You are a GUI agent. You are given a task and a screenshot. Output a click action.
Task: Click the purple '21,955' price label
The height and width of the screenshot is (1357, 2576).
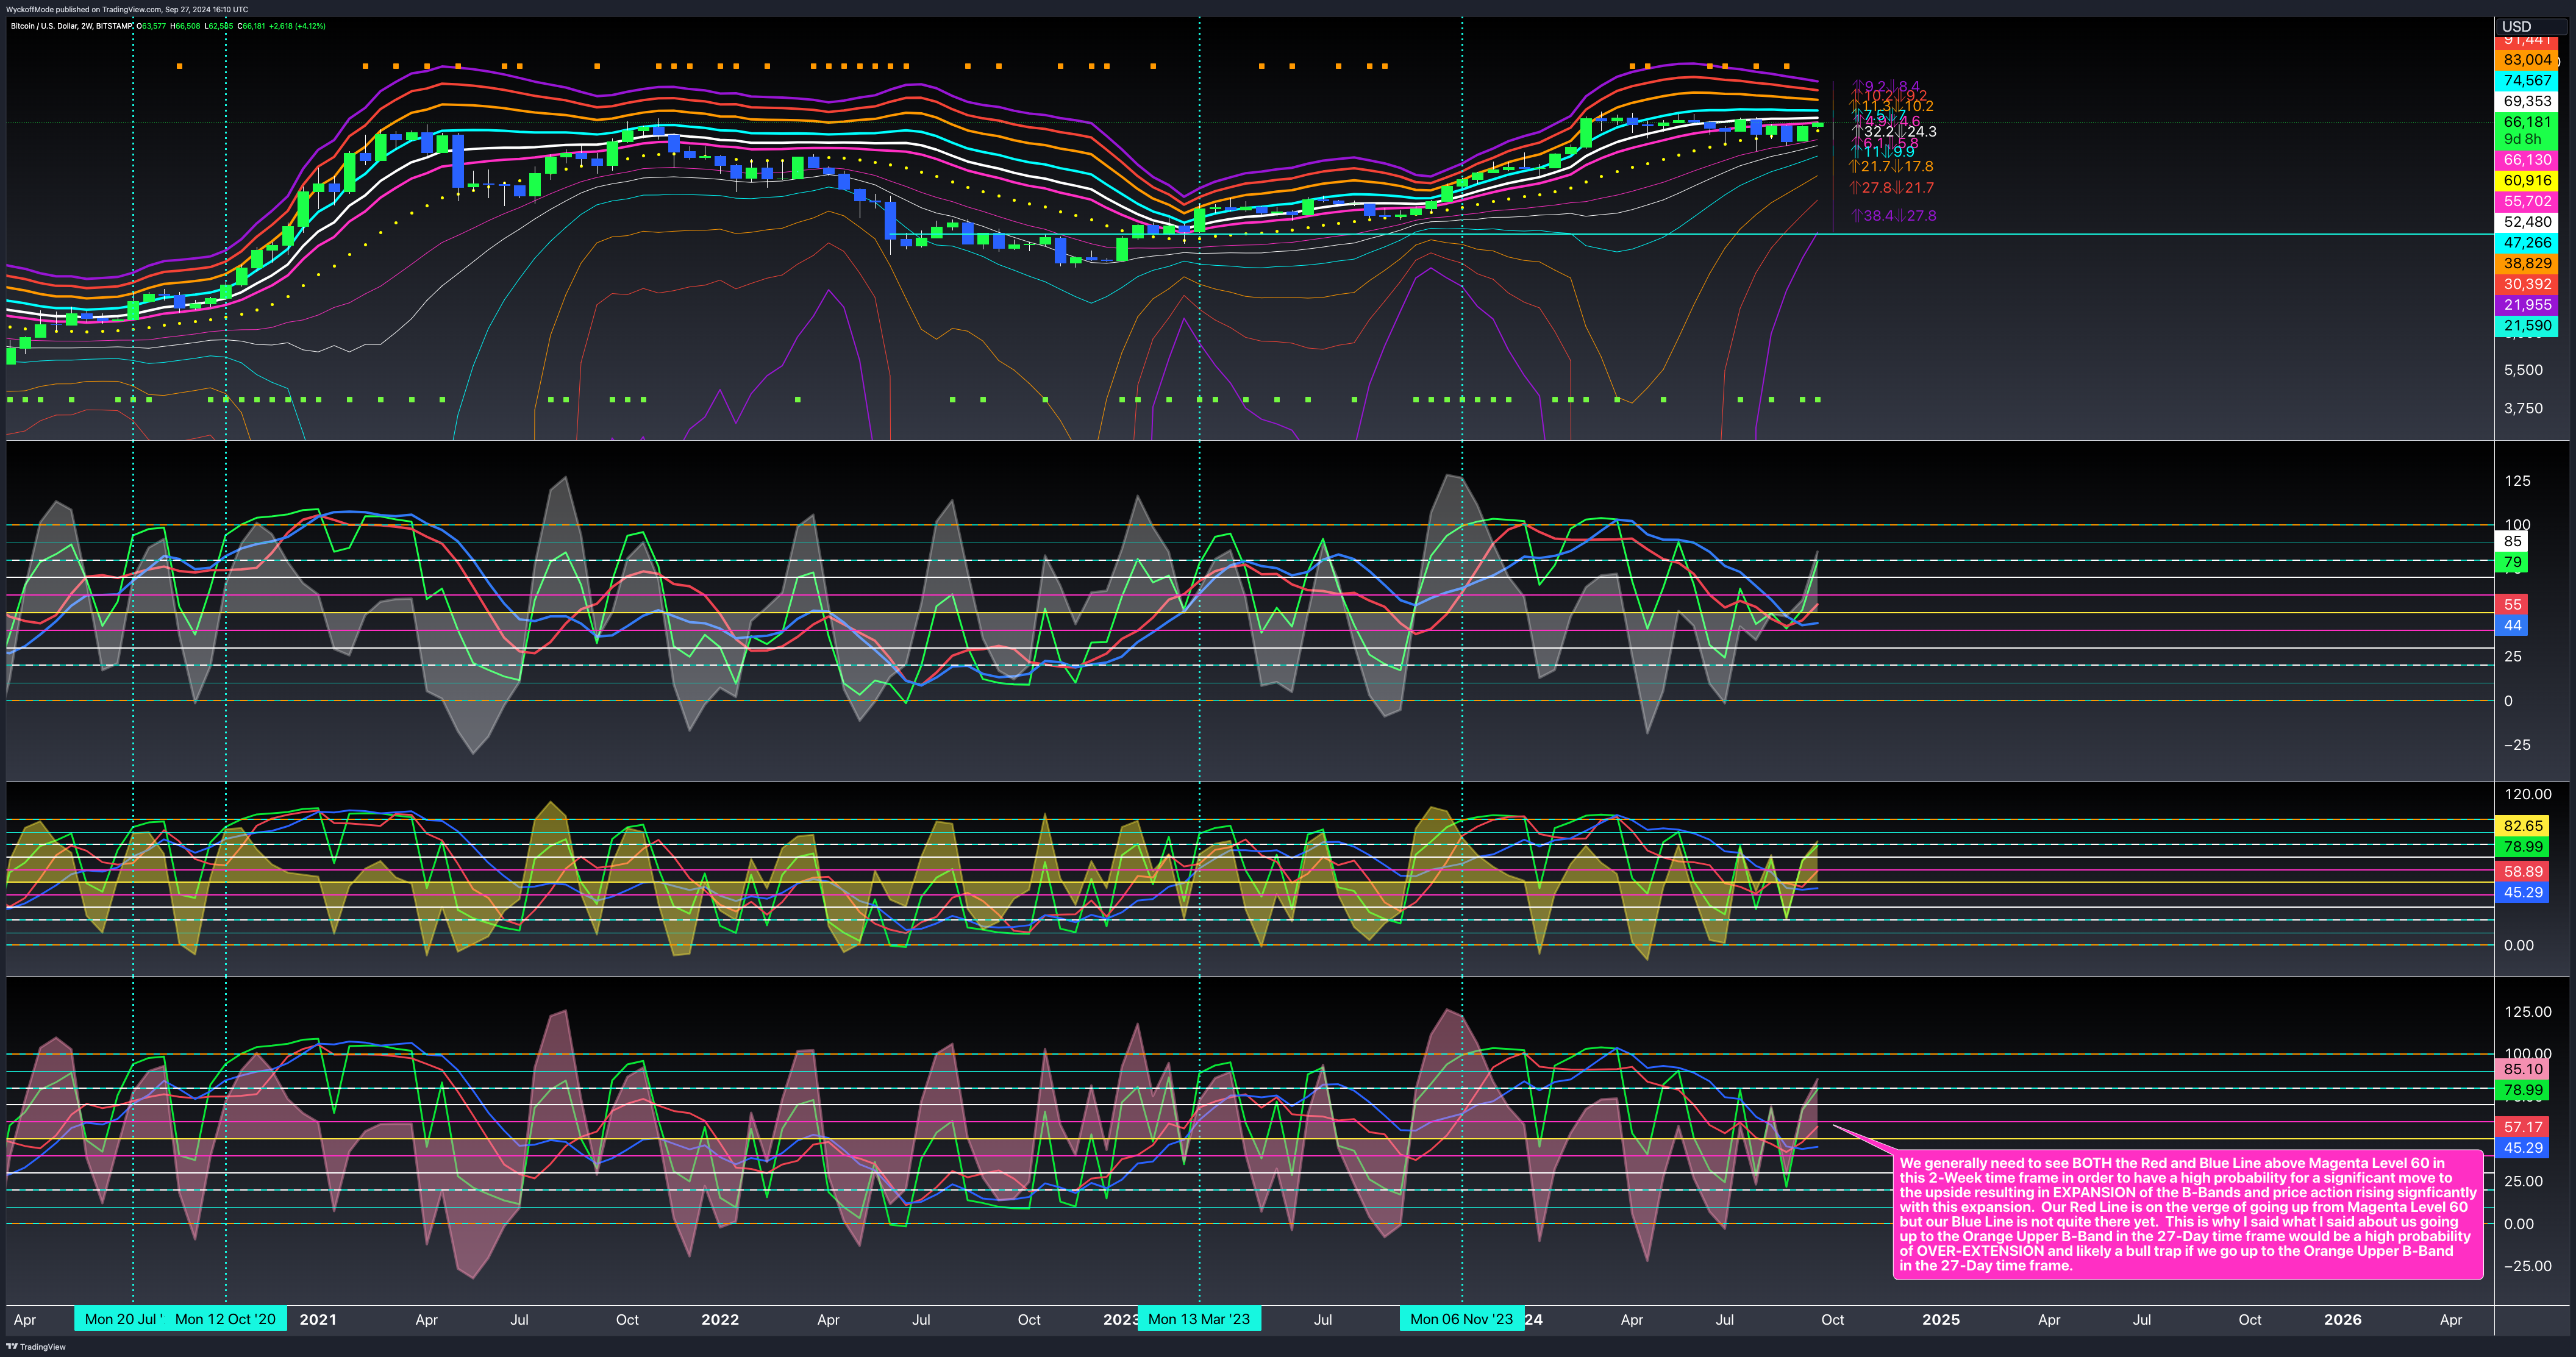point(2527,305)
